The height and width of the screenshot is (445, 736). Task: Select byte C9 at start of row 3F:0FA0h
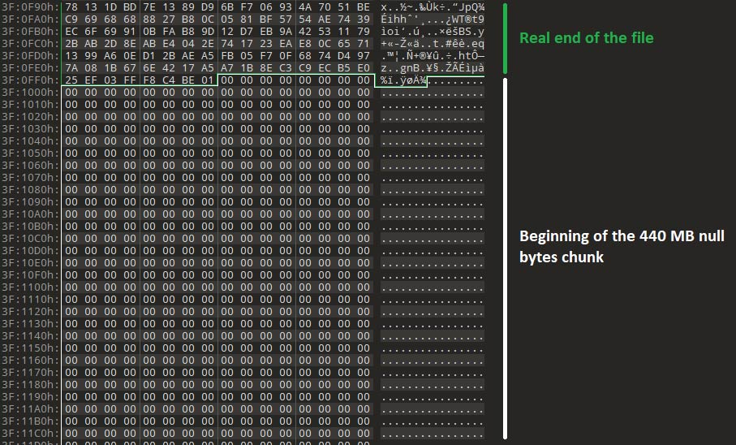[x=71, y=19]
